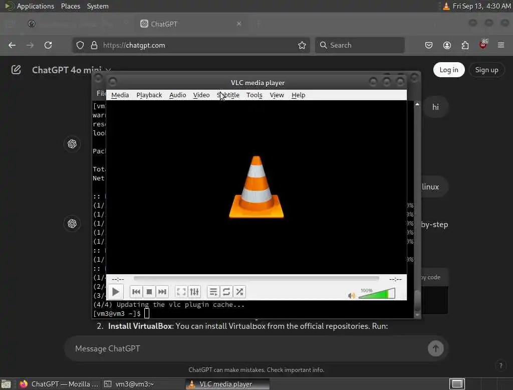Screen dimensions: 513x390
Task: Click the VLC tray cone icon
Action: 446,6
